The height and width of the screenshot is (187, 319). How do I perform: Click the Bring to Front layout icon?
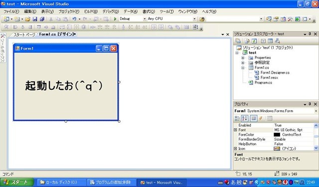(170, 27)
